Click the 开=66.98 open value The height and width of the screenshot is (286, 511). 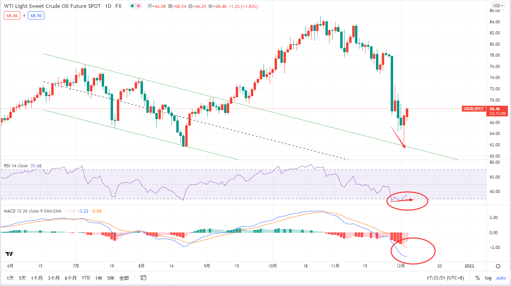[157, 6]
